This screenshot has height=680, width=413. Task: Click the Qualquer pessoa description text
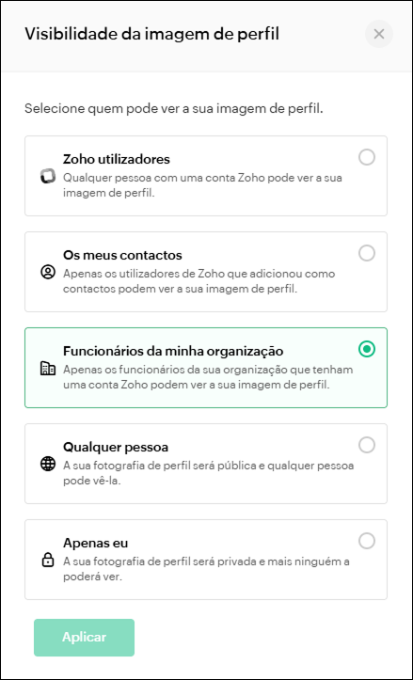[208, 474]
